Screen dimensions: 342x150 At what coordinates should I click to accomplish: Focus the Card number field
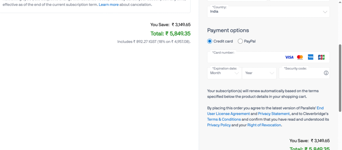tap(268, 57)
